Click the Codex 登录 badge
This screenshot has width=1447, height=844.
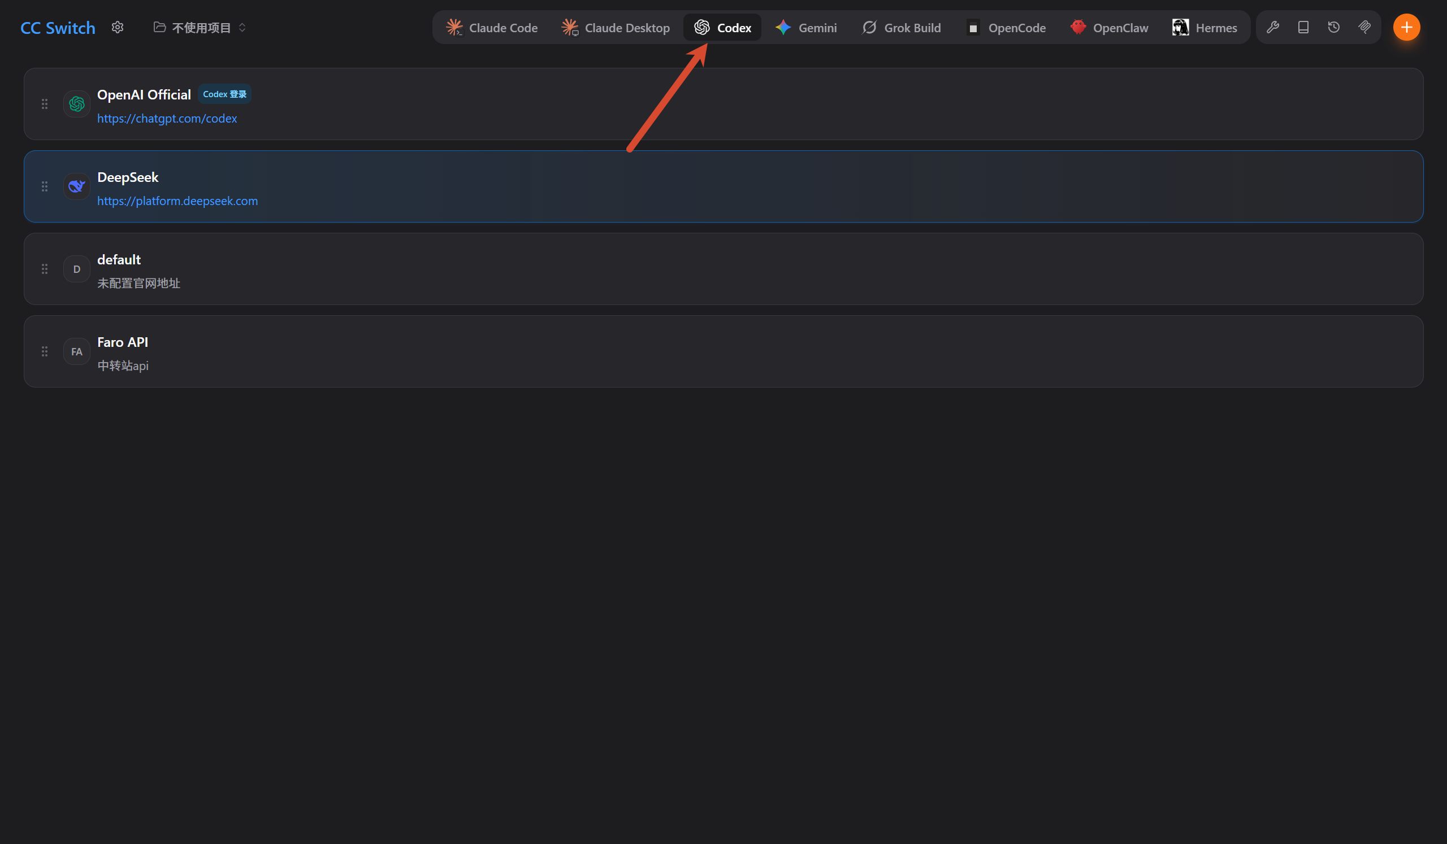coord(224,94)
